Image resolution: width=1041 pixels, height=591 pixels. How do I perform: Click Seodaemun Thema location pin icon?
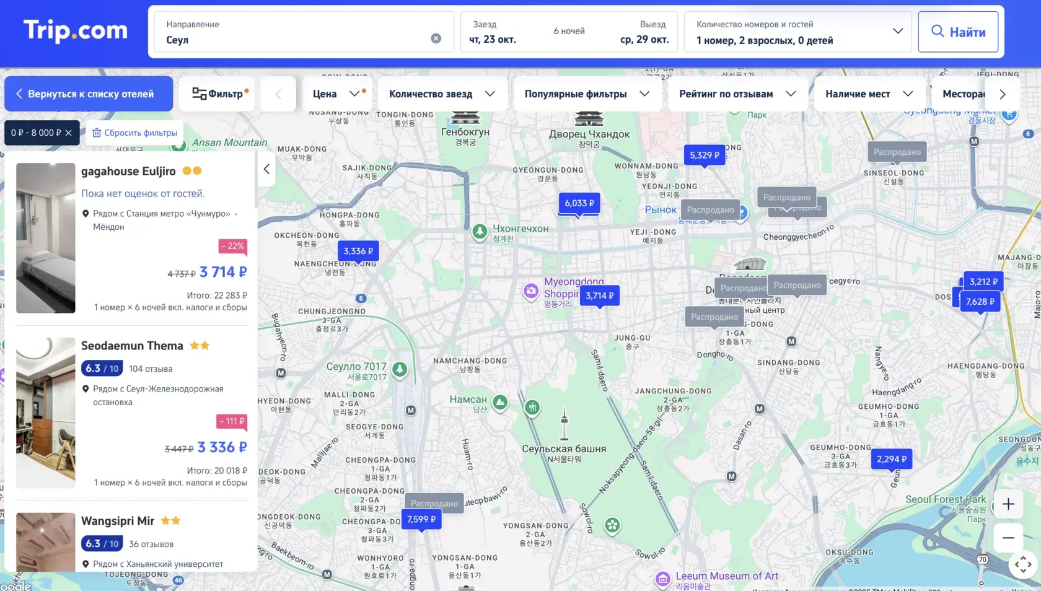pyautogui.click(x=86, y=389)
